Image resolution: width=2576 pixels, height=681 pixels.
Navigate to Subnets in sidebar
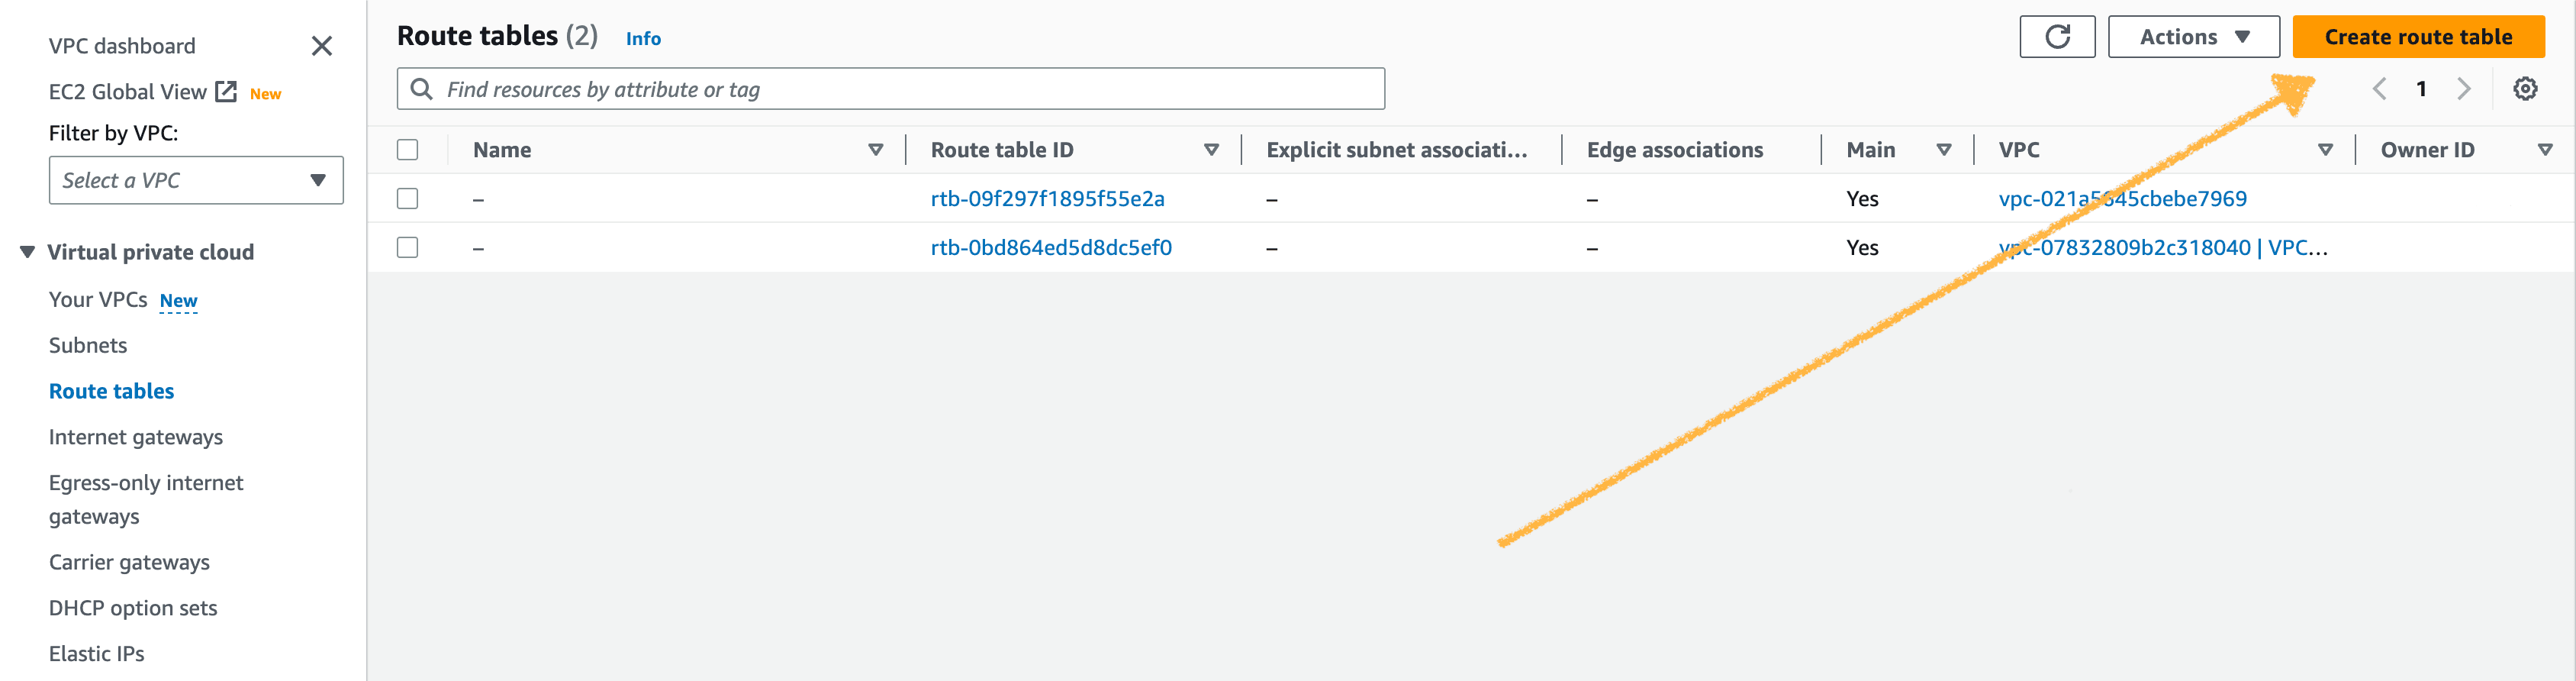pos(88,346)
